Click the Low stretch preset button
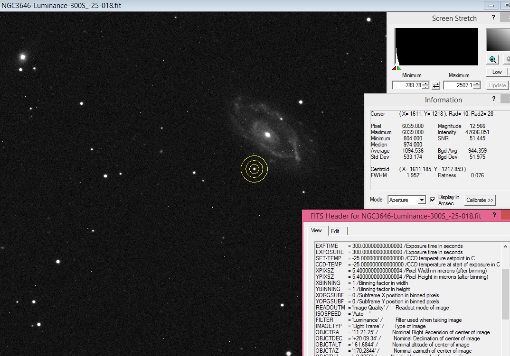510x356 pixels. coord(497,72)
